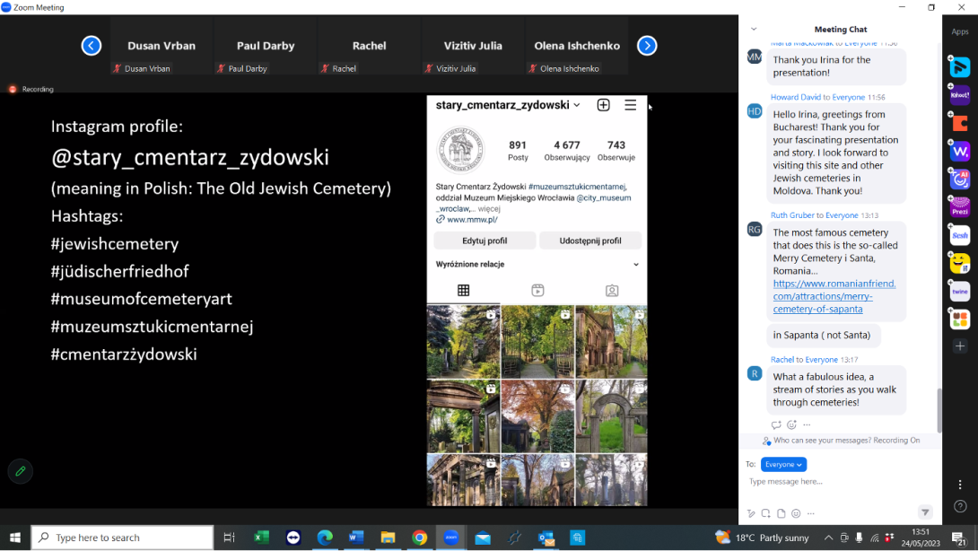This screenshot has width=978, height=551.
Task: Open the first Instagram grid photo
Action: coord(463,341)
